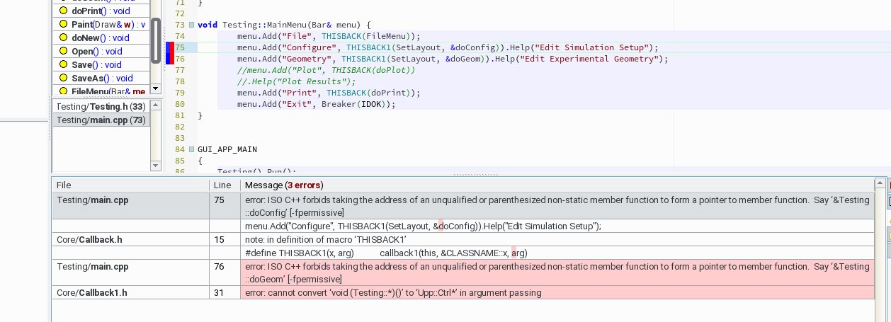Click the yellow icon beside doNew()
891x322 pixels.
pyautogui.click(x=62, y=38)
